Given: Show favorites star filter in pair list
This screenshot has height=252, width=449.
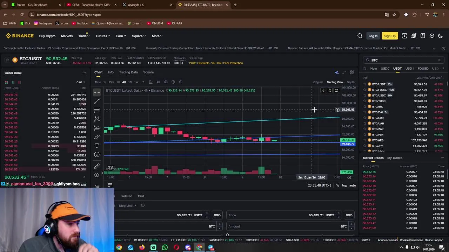Looking at the screenshot, I should (x=365, y=69).
